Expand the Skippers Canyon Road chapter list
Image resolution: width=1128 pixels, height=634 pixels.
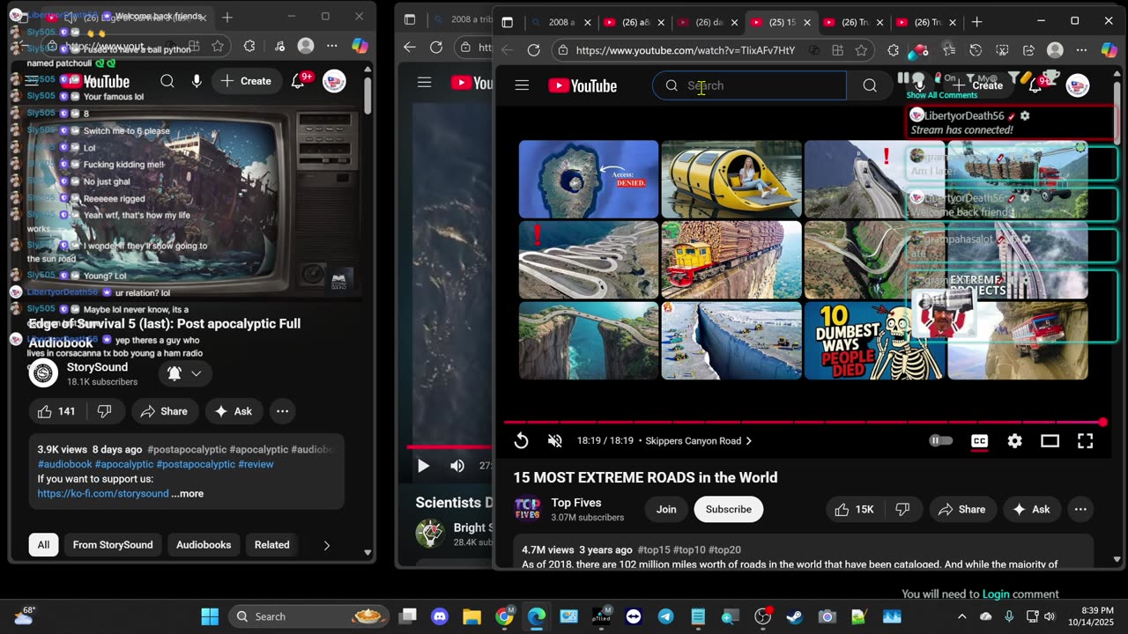pyautogui.click(x=699, y=441)
